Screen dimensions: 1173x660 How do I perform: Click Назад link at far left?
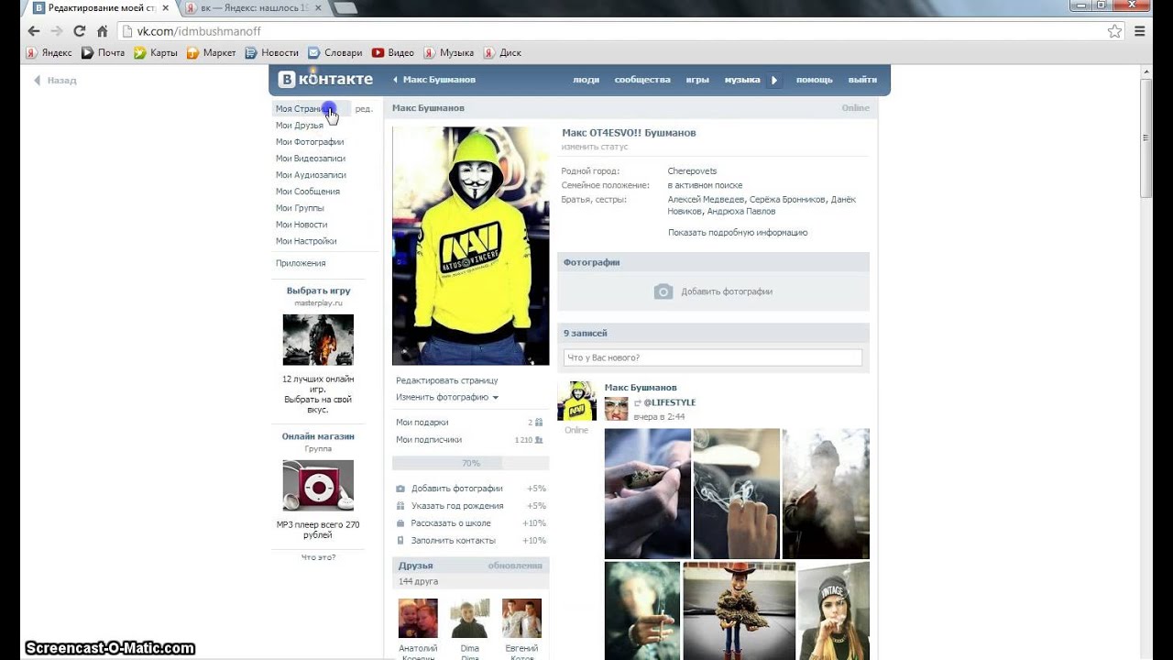(56, 81)
